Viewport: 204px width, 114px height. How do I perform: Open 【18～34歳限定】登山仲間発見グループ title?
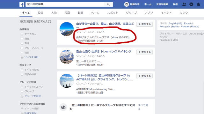pos(105,77)
